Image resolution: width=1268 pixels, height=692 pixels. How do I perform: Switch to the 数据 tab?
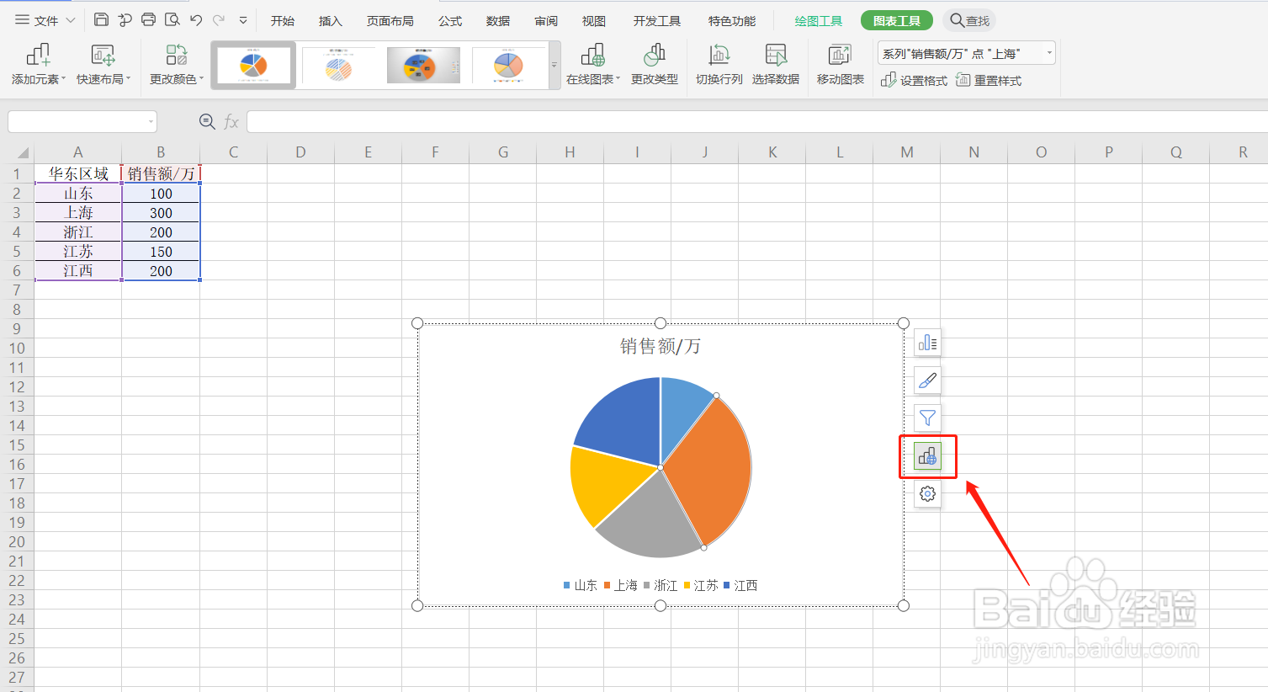[498, 21]
